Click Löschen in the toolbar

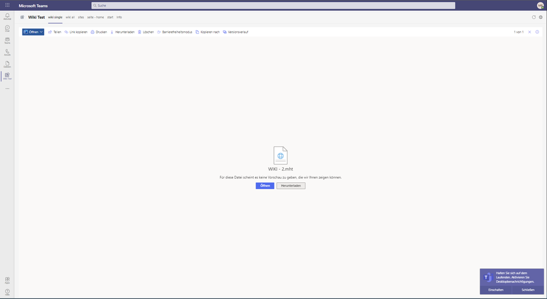click(x=146, y=32)
